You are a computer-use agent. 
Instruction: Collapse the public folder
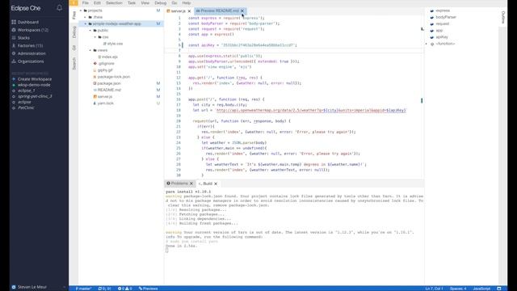(90, 31)
